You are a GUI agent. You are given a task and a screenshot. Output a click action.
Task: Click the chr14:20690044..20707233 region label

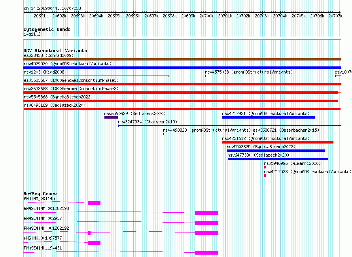52,8
